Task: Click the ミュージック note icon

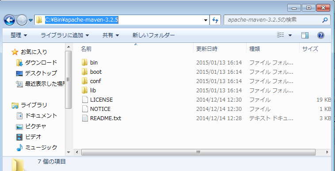Action: click(x=19, y=148)
